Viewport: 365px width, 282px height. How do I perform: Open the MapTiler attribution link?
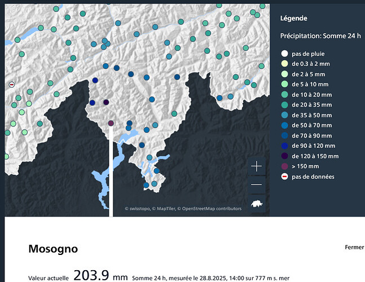167,209
